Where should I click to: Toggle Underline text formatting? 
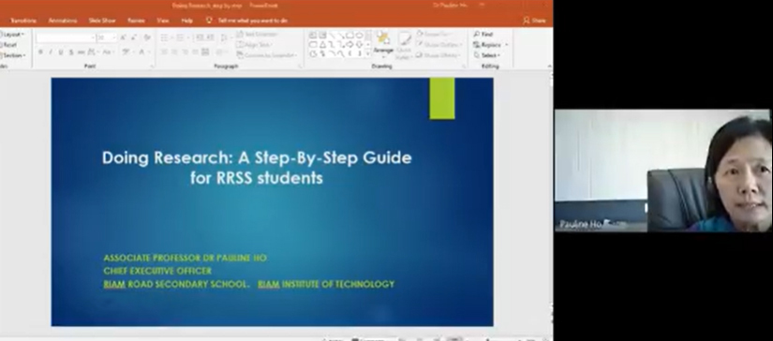tap(61, 52)
